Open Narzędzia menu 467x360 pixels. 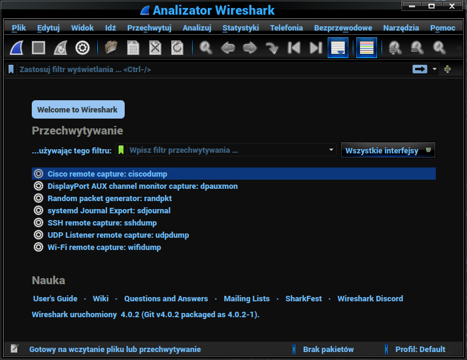(x=401, y=28)
